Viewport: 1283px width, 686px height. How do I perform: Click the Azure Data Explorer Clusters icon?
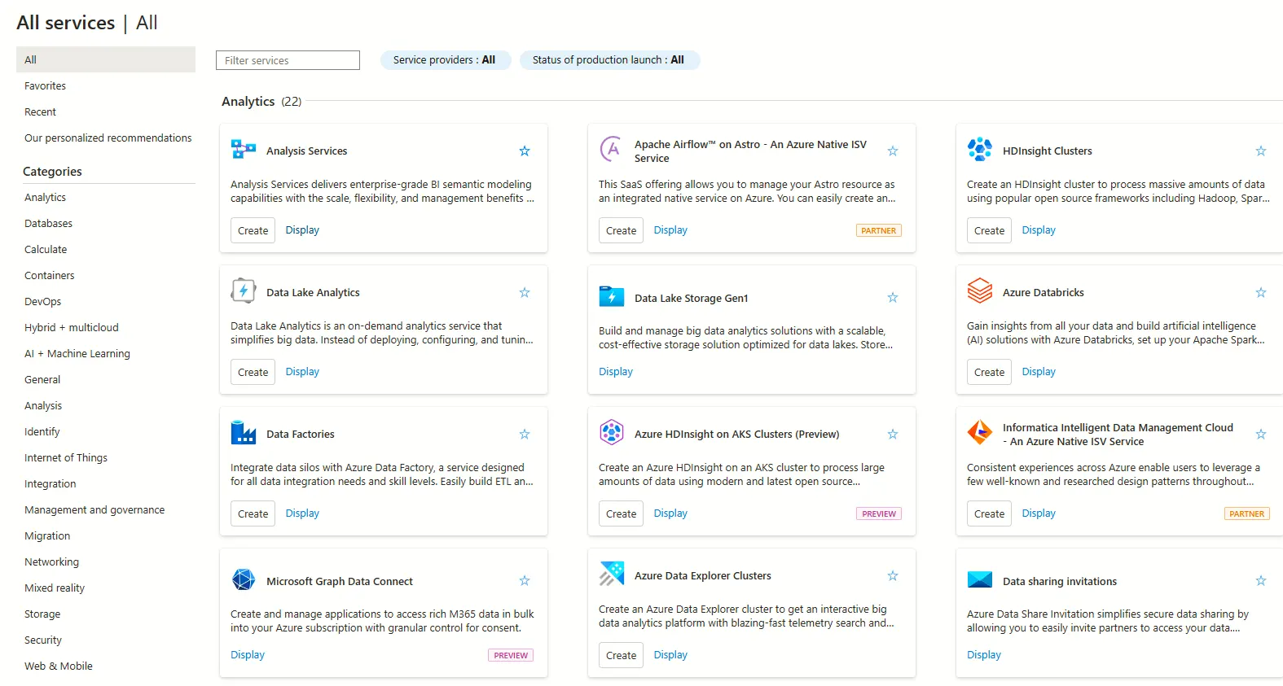coord(612,575)
